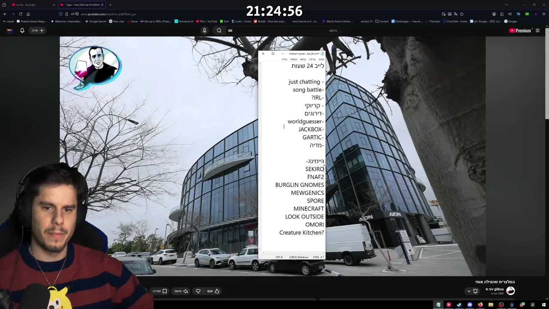Click 'JACKBOX-' line in Notepad

(311, 129)
